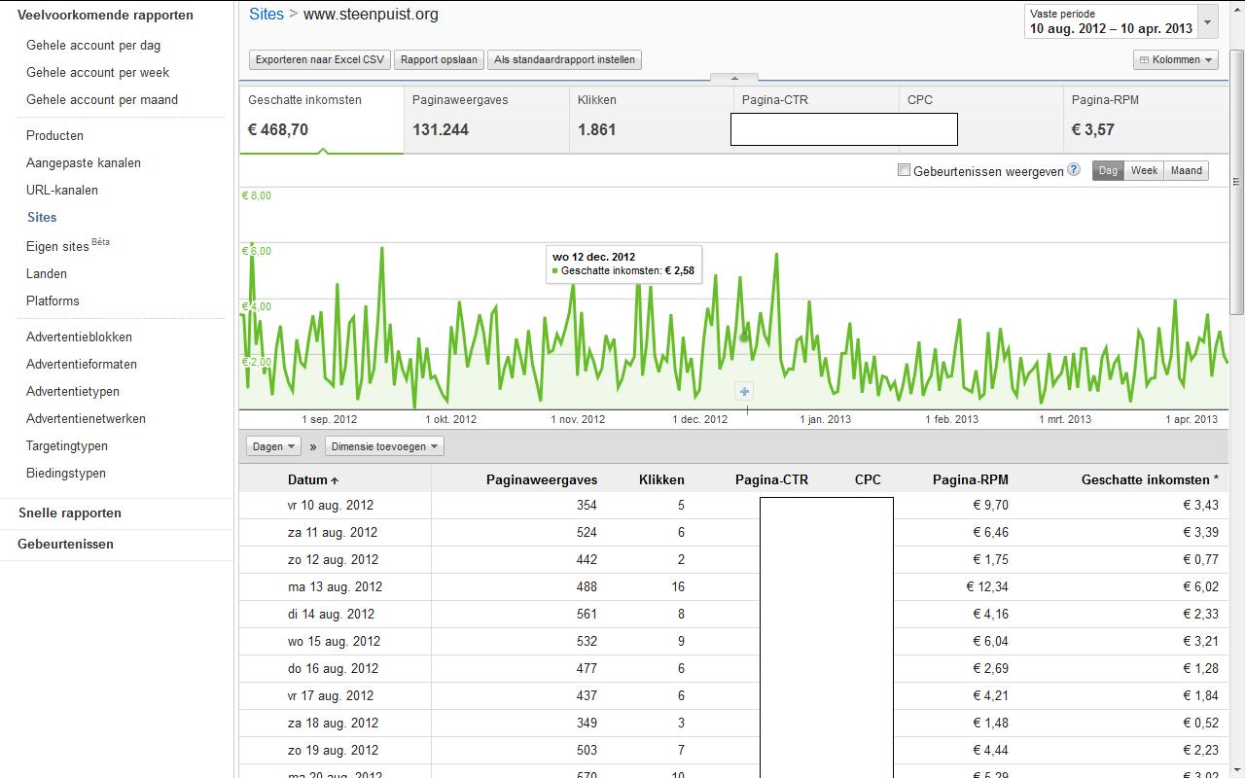Screen dimensions: 1245x778
Task: Open the Landen report
Action: (47, 273)
